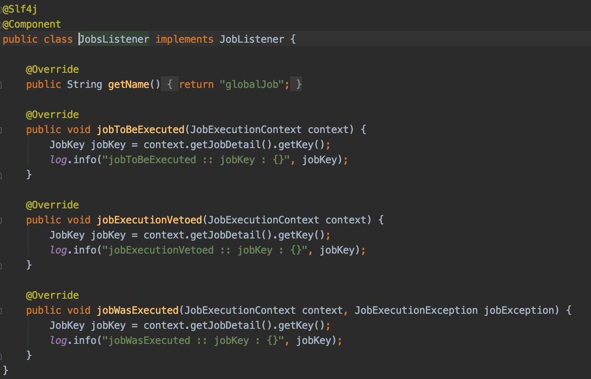Click the @Component annotation
The image size is (591, 379).
[32, 24]
